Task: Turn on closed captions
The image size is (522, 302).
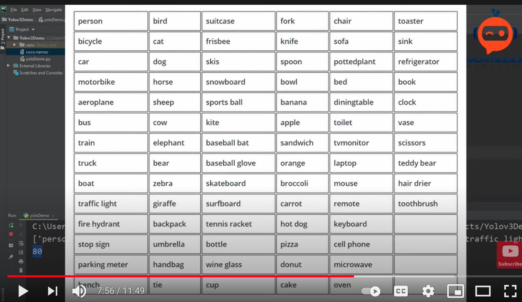Action: [x=401, y=291]
